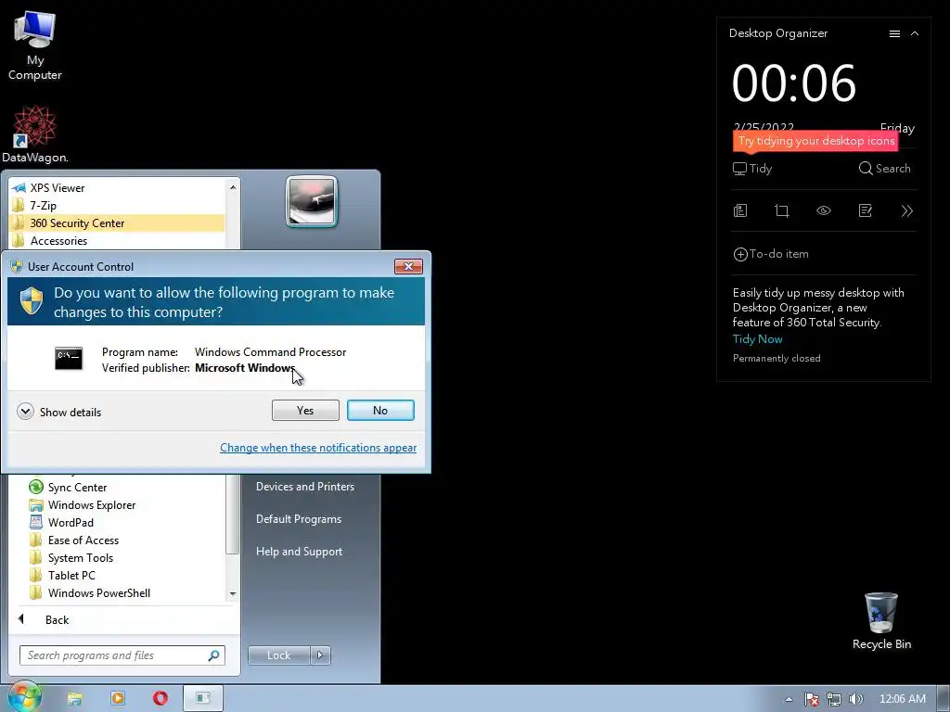Click the notes page icon in Organizer

click(x=740, y=210)
